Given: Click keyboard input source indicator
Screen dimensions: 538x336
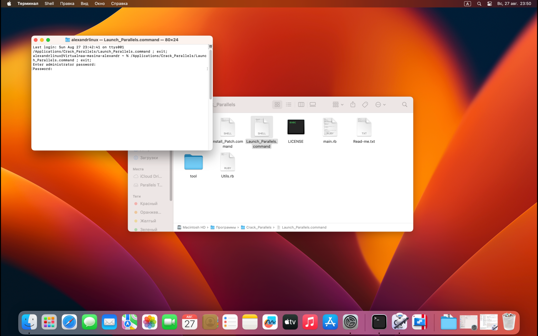Looking at the screenshot, I should click(x=468, y=4).
